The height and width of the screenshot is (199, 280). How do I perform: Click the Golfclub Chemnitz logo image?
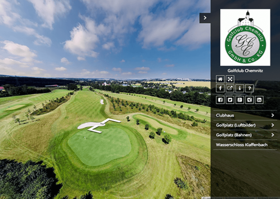coord(245,37)
